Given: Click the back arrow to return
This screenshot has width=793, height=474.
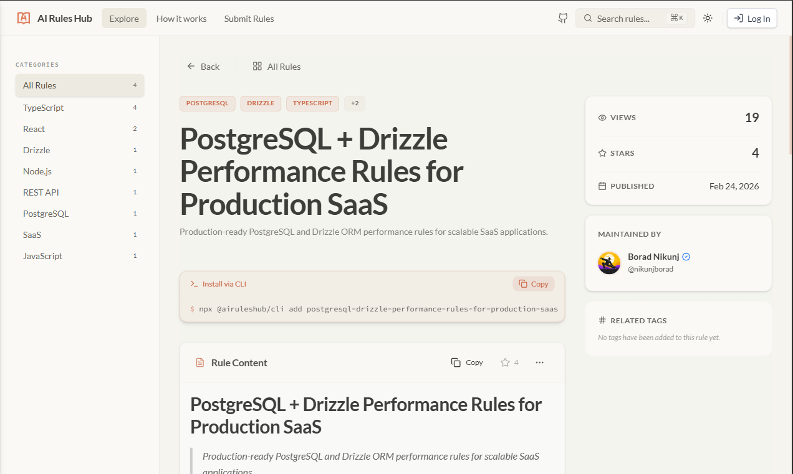Looking at the screenshot, I should point(191,66).
